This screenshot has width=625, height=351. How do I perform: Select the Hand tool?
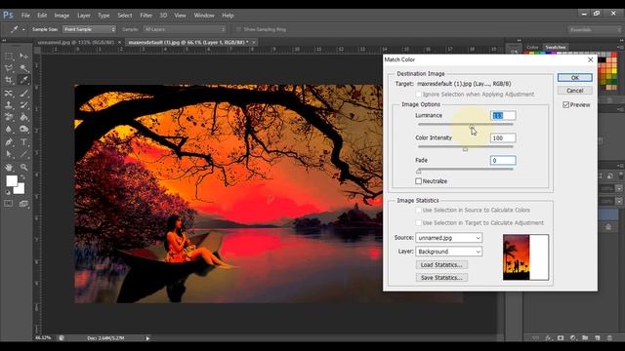pyautogui.click(x=9, y=167)
